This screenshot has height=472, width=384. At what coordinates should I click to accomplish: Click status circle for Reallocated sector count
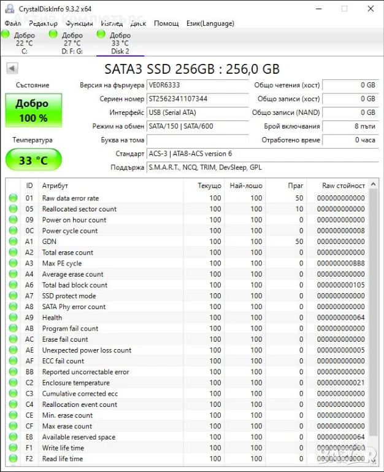[x=13, y=209]
